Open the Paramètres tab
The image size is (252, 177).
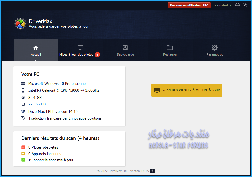point(215,50)
